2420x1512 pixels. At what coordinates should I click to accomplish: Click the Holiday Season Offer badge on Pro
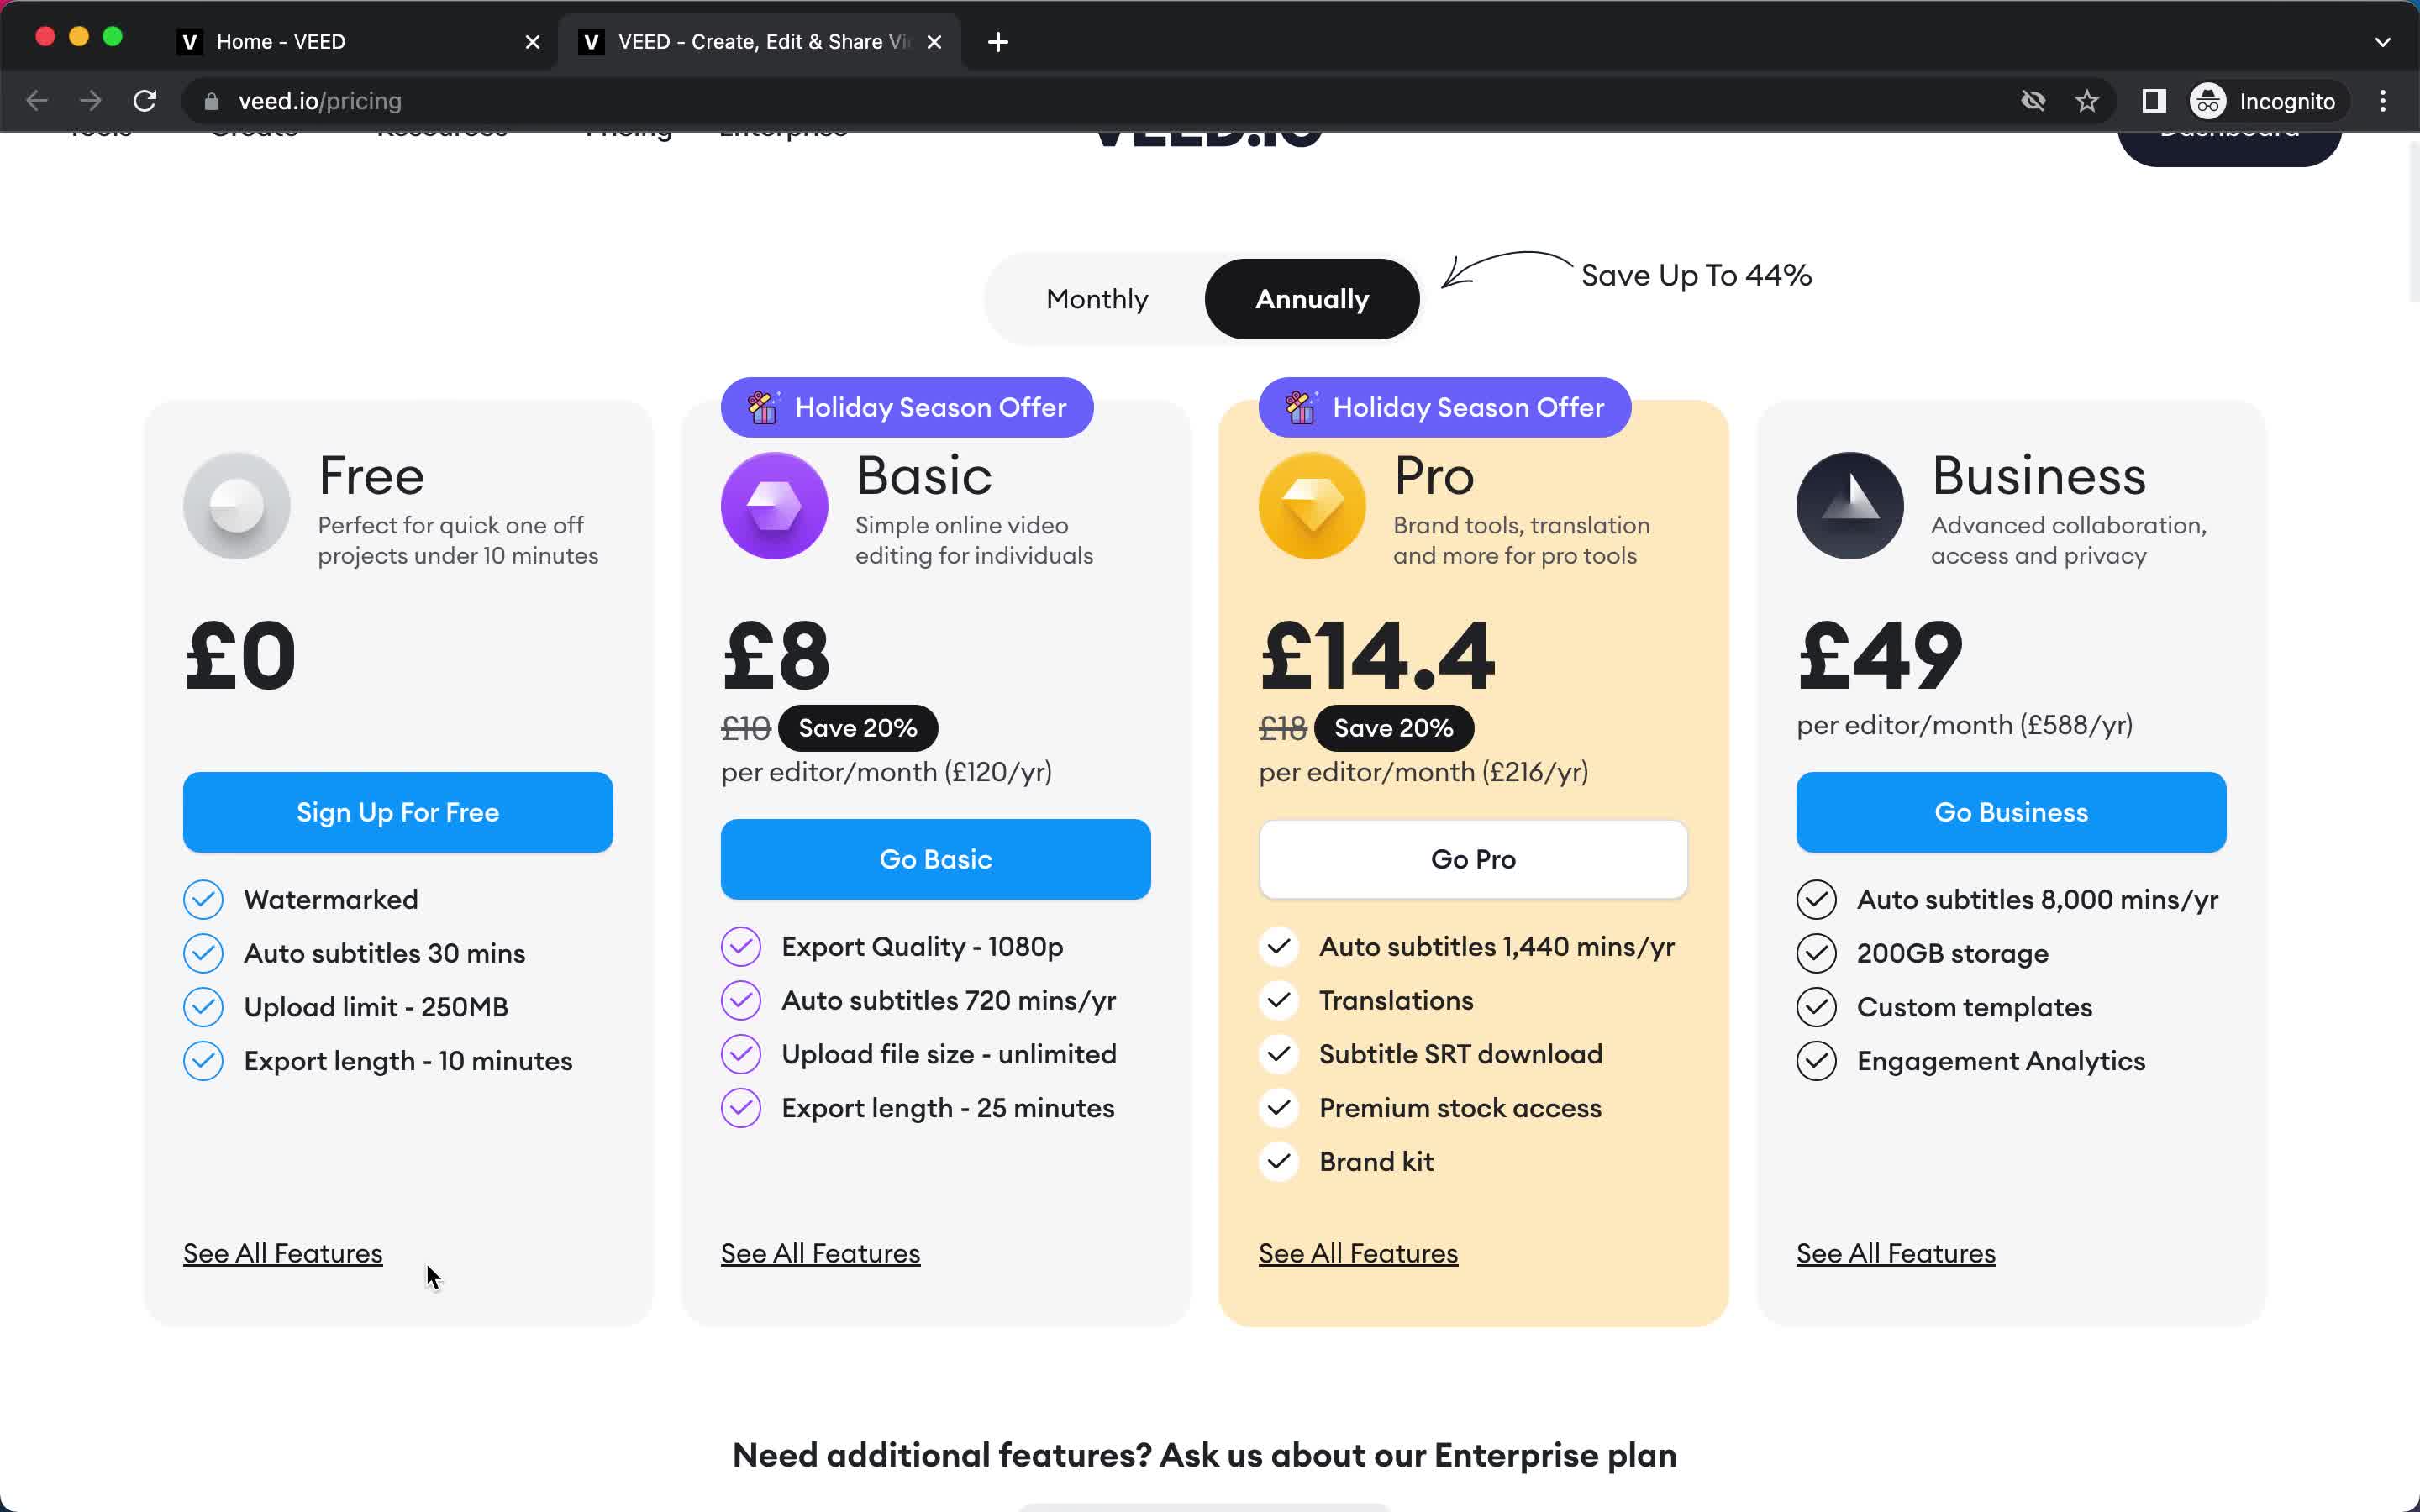(x=1445, y=407)
